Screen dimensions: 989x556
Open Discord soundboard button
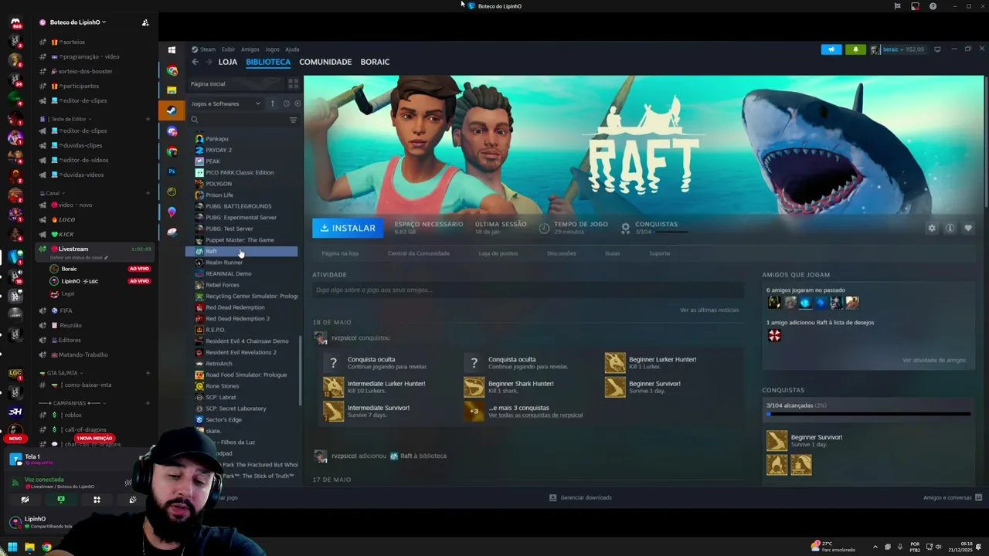click(133, 500)
